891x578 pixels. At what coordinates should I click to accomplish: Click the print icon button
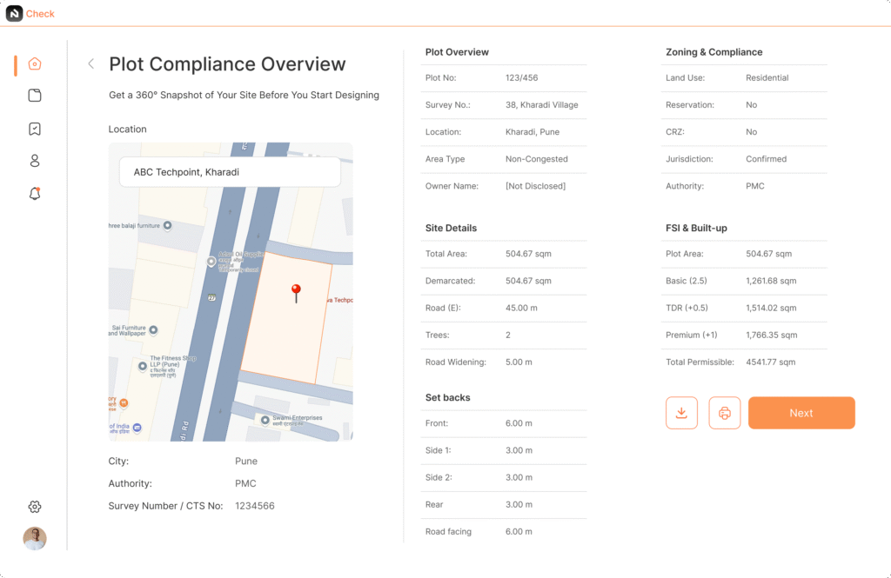[x=724, y=413]
